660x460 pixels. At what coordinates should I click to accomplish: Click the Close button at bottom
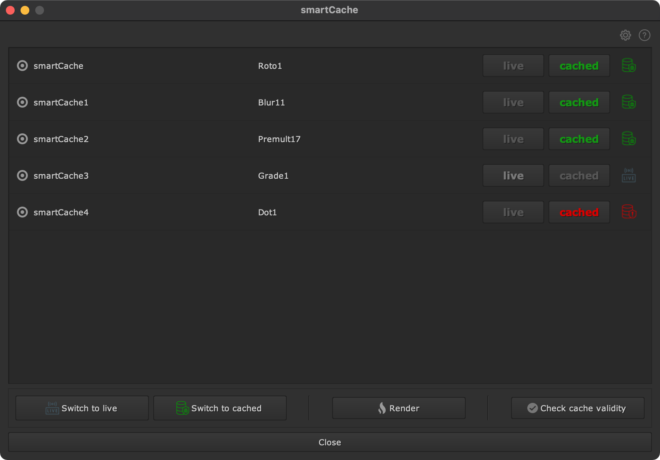(x=330, y=442)
